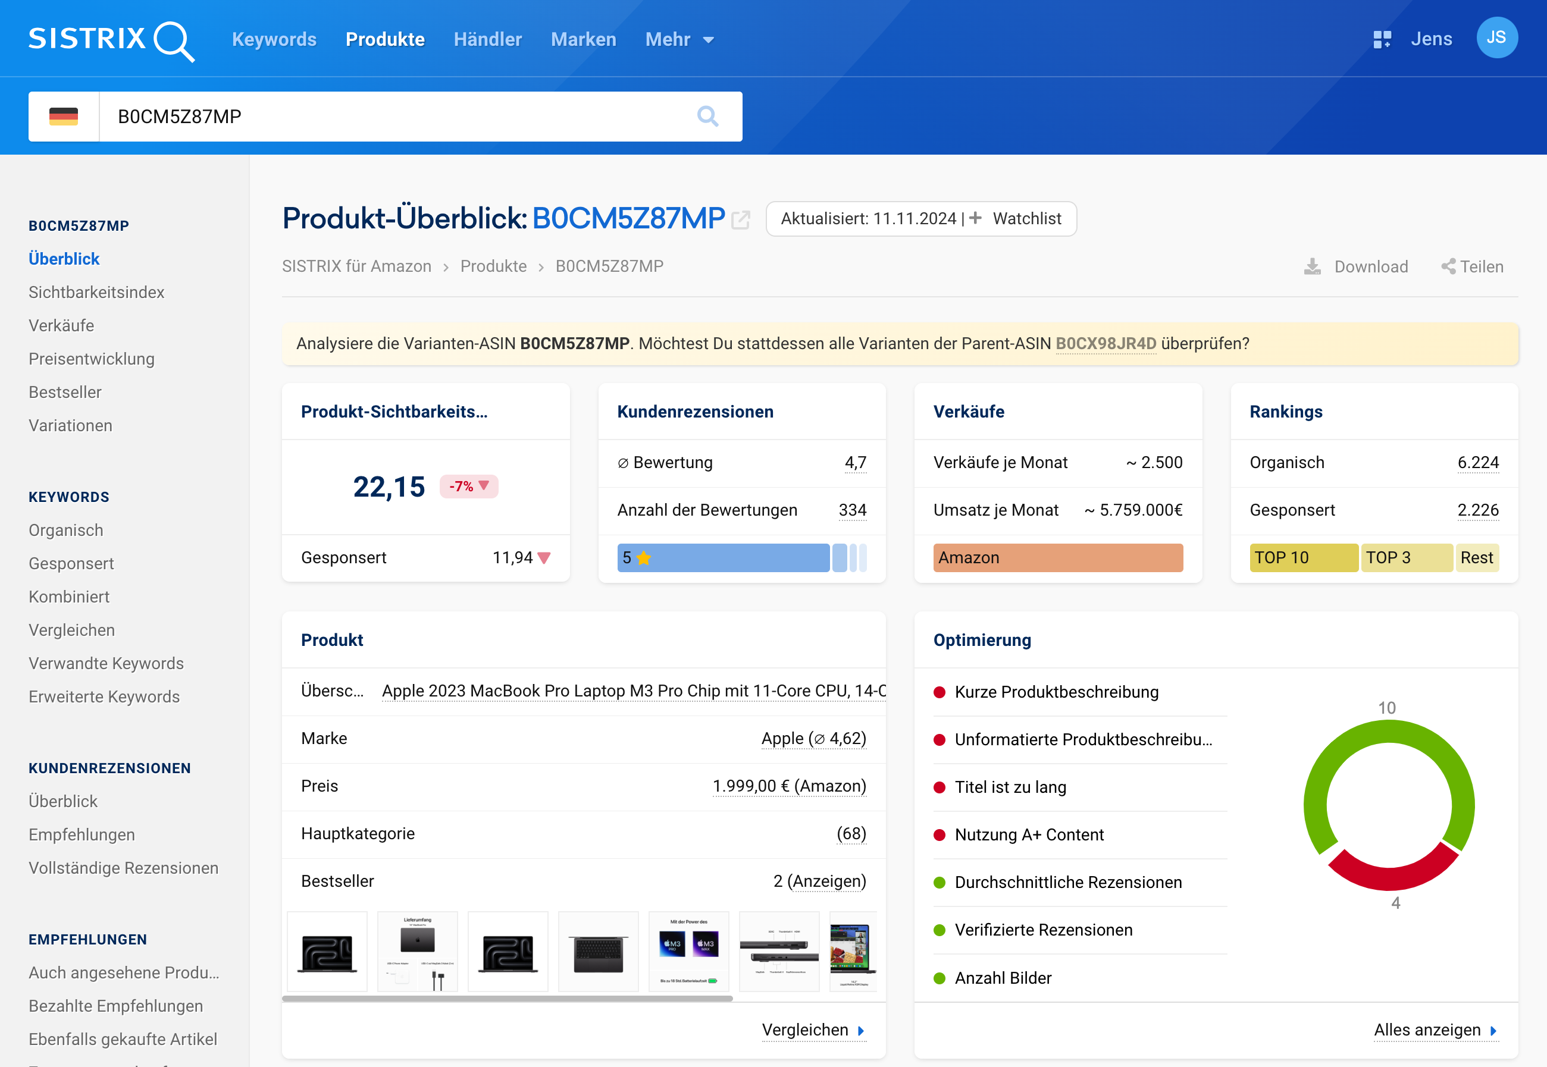
Task: Click the -7% change badge
Action: point(469,486)
